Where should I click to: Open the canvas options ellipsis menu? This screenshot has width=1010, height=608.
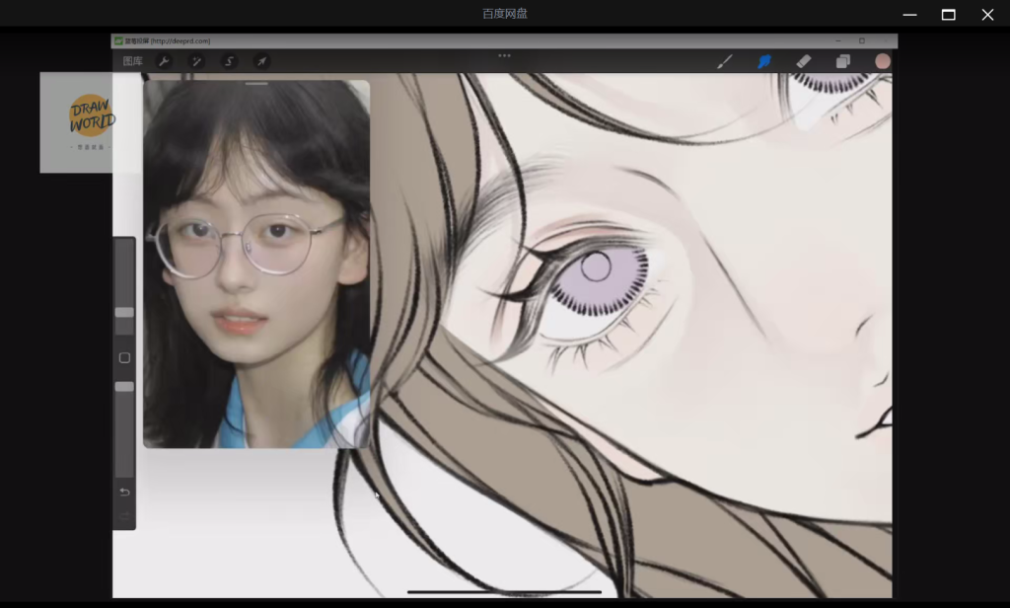(504, 56)
